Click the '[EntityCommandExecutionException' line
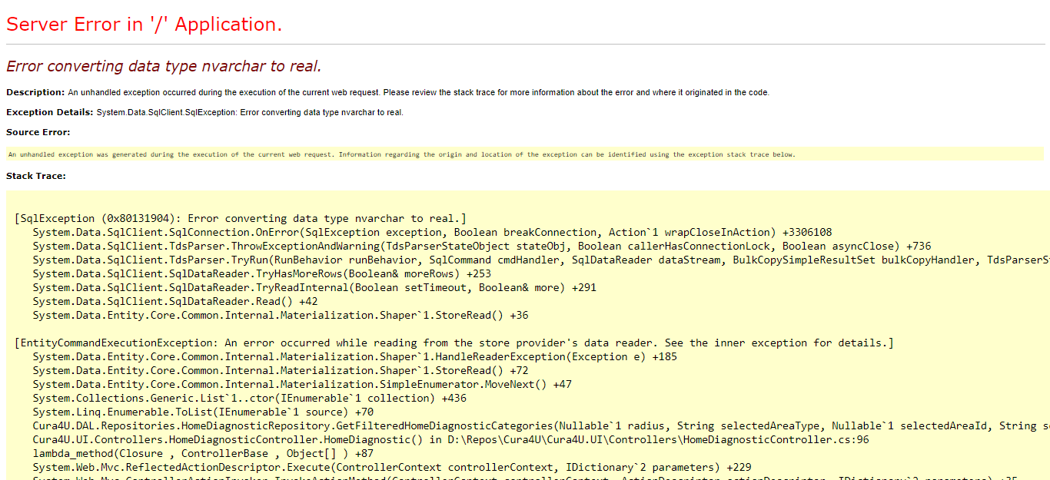The height and width of the screenshot is (480, 1050). pos(454,343)
